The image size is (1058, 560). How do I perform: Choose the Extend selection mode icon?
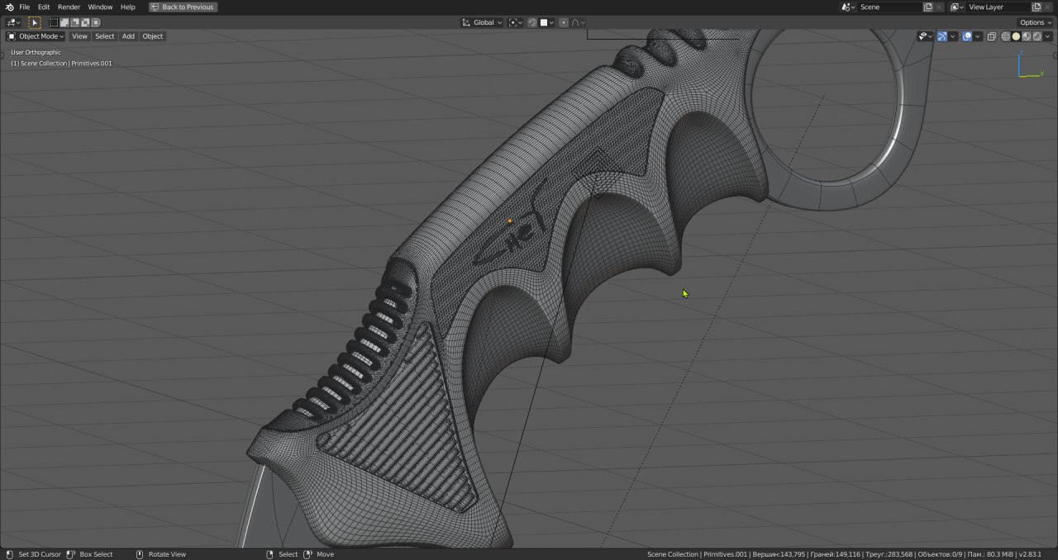point(64,23)
